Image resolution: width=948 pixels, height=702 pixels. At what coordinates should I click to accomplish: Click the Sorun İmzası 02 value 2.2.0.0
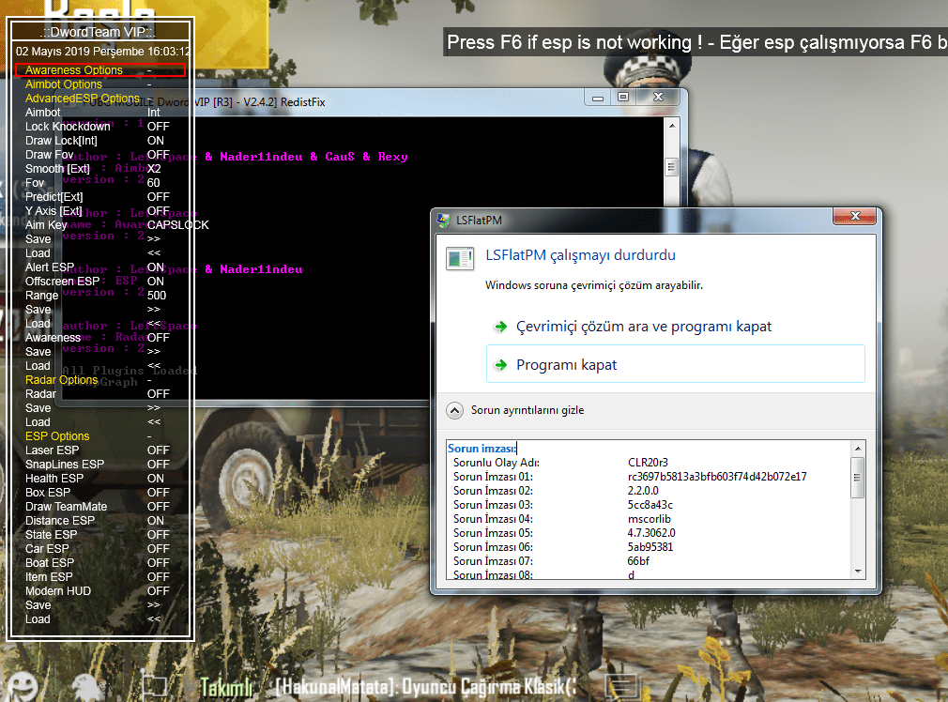coord(643,491)
